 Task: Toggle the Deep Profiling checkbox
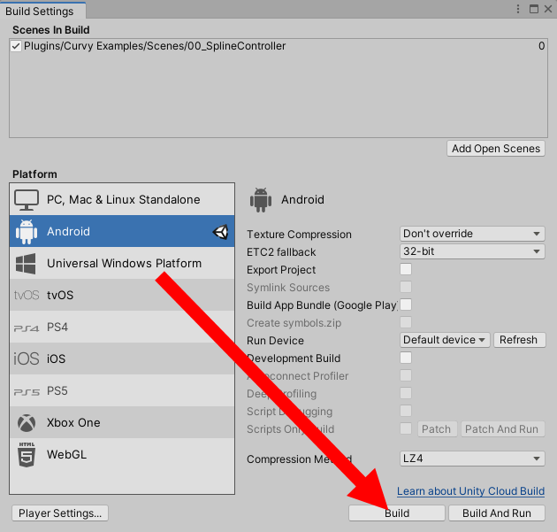point(406,393)
